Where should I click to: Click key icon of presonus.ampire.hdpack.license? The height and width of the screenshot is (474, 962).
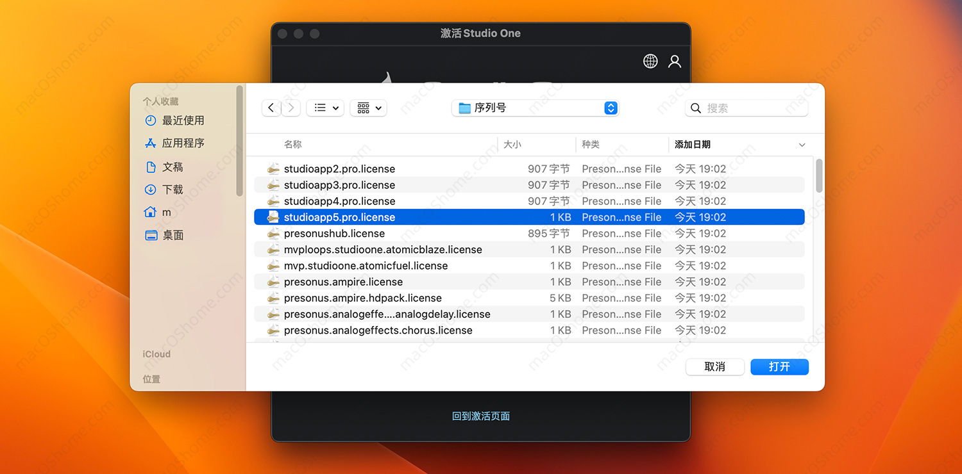click(x=273, y=298)
